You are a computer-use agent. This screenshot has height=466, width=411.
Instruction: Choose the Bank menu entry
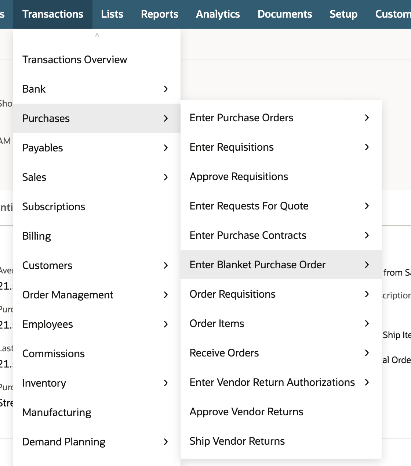pyautogui.click(x=97, y=89)
